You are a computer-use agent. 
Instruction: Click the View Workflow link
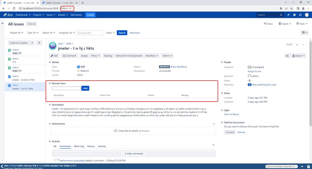[x=179, y=67]
